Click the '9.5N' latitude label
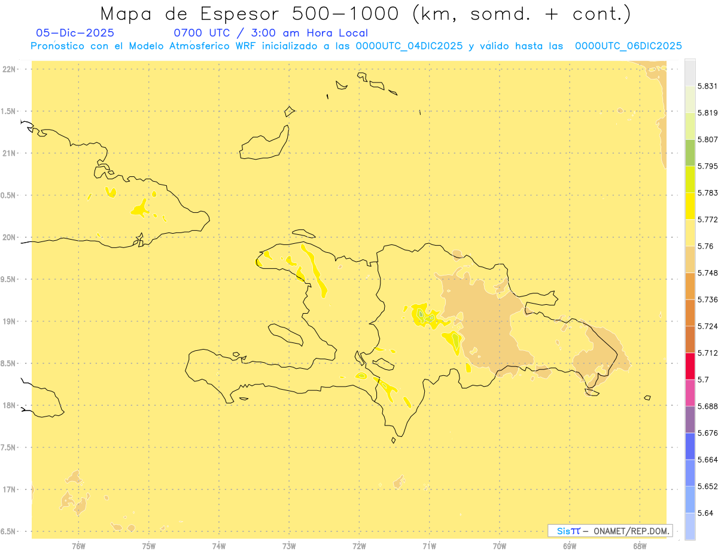This screenshot has width=718, height=554. 8,279
